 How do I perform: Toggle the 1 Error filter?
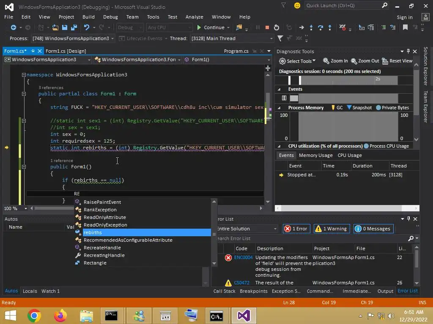point(296,229)
